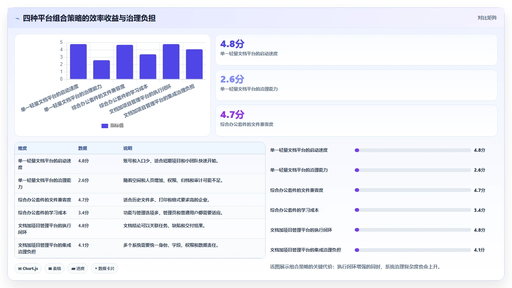512x288 pixels.
Task: Click the 指标值 legend label
Action: (x=117, y=126)
